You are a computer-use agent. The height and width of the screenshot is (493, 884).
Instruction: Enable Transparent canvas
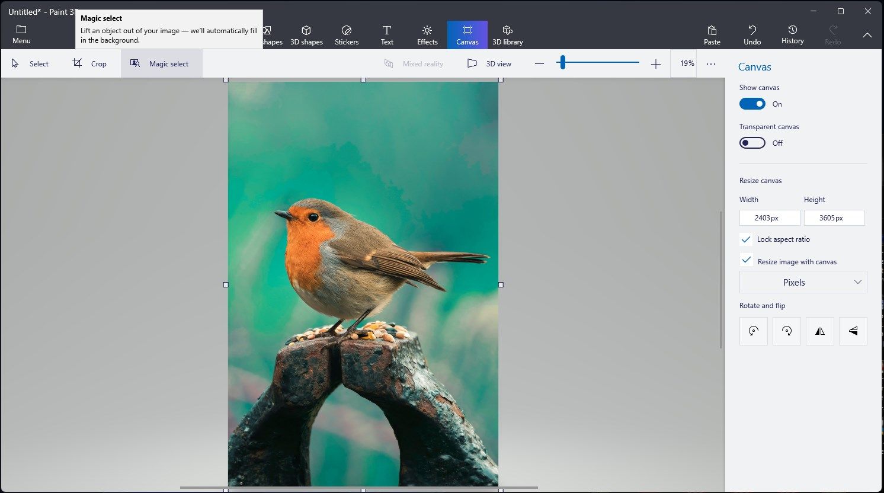pos(752,143)
